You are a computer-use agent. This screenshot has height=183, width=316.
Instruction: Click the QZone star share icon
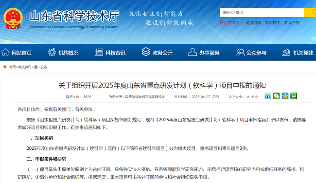285,96
